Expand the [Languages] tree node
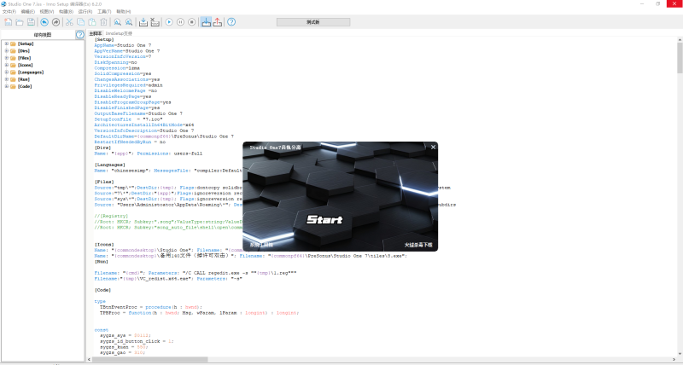 (x=7, y=72)
